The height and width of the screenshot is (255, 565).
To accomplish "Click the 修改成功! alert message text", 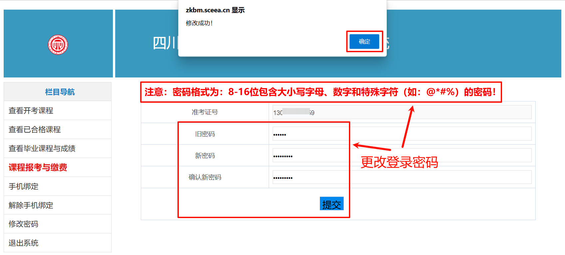I will tap(199, 23).
